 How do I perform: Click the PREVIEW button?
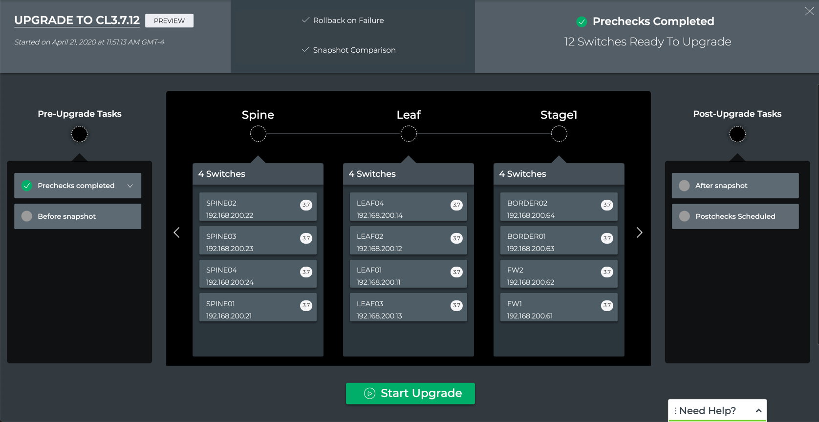pyautogui.click(x=169, y=21)
